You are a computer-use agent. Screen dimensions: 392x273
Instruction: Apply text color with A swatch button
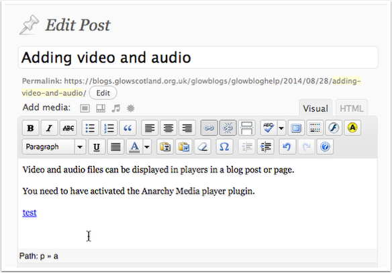[x=134, y=147]
